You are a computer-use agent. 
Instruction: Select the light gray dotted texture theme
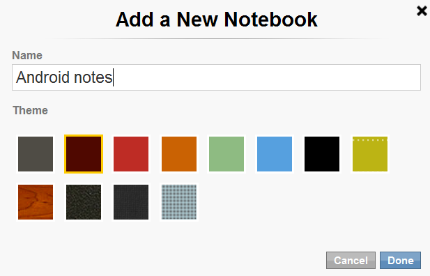tap(179, 202)
